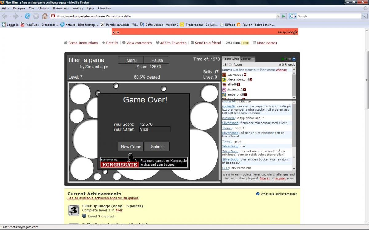This screenshot has width=369, height=230.
Task: Click the game's Menu button
Action: click(131, 60)
